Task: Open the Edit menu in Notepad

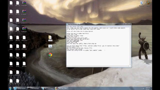Action: point(70,26)
